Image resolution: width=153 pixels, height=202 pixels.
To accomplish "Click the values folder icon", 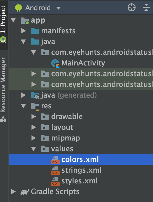I will click(x=45, y=148).
